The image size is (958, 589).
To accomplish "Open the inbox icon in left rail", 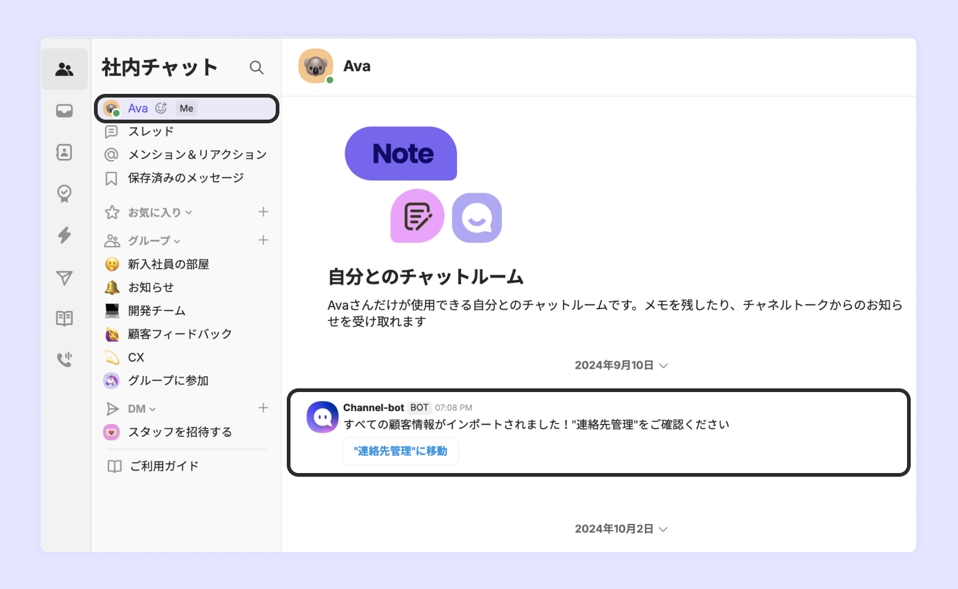I will (x=64, y=111).
